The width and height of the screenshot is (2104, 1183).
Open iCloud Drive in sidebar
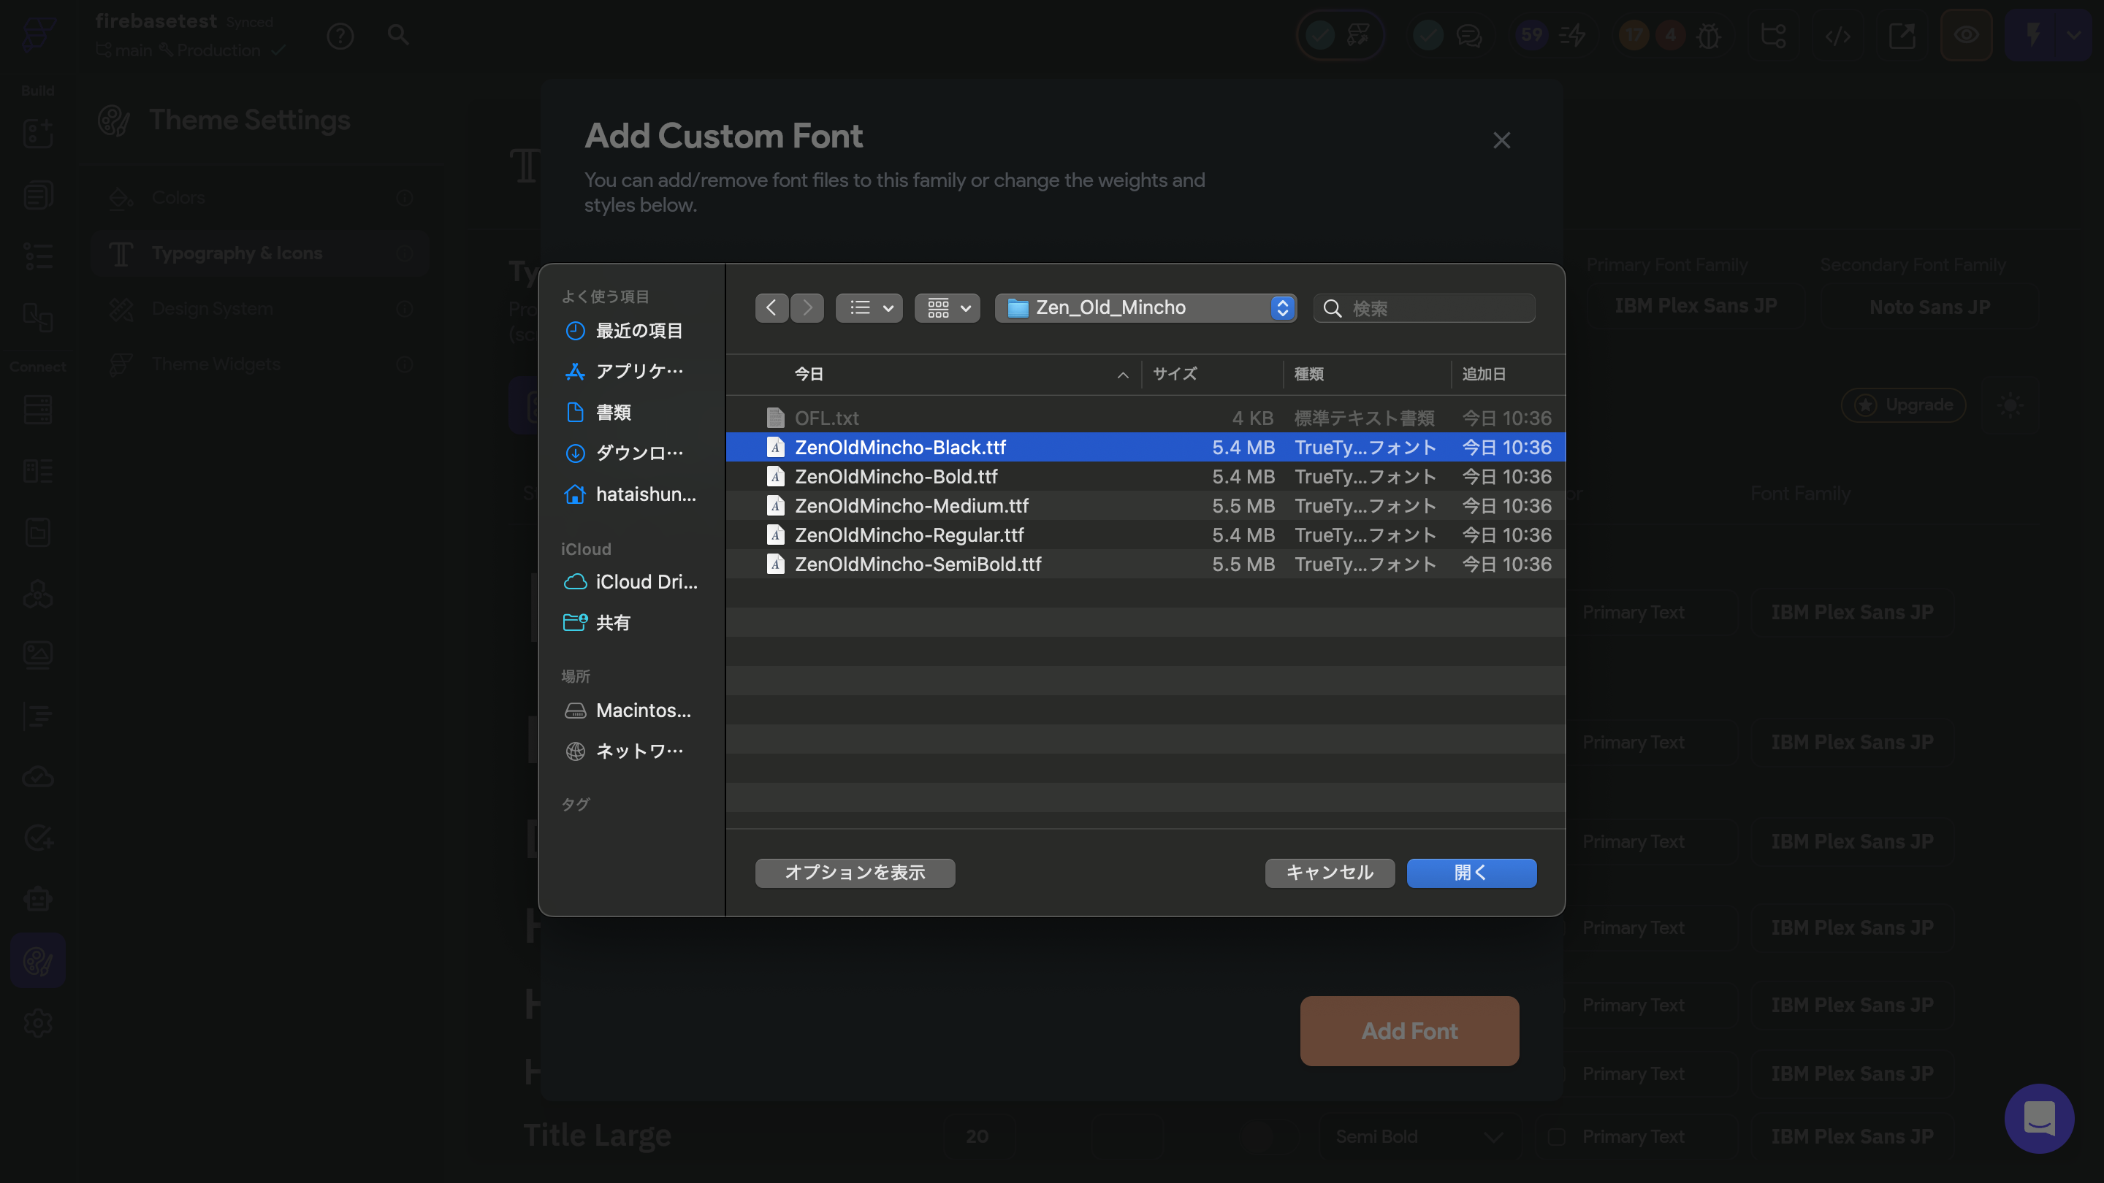coord(645,582)
